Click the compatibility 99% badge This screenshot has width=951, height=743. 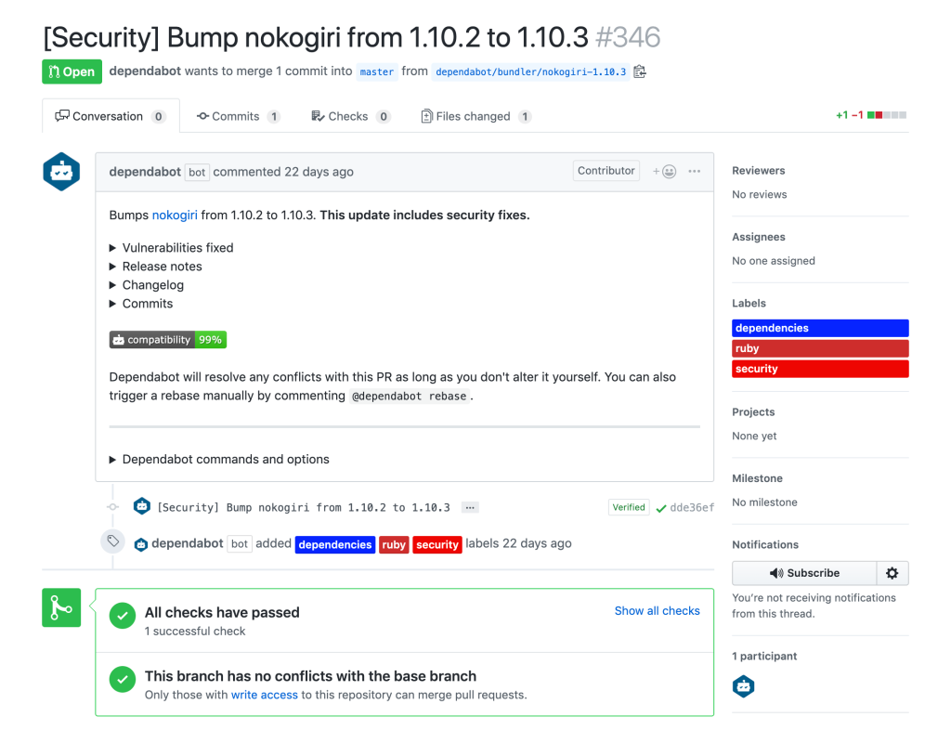click(x=168, y=340)
